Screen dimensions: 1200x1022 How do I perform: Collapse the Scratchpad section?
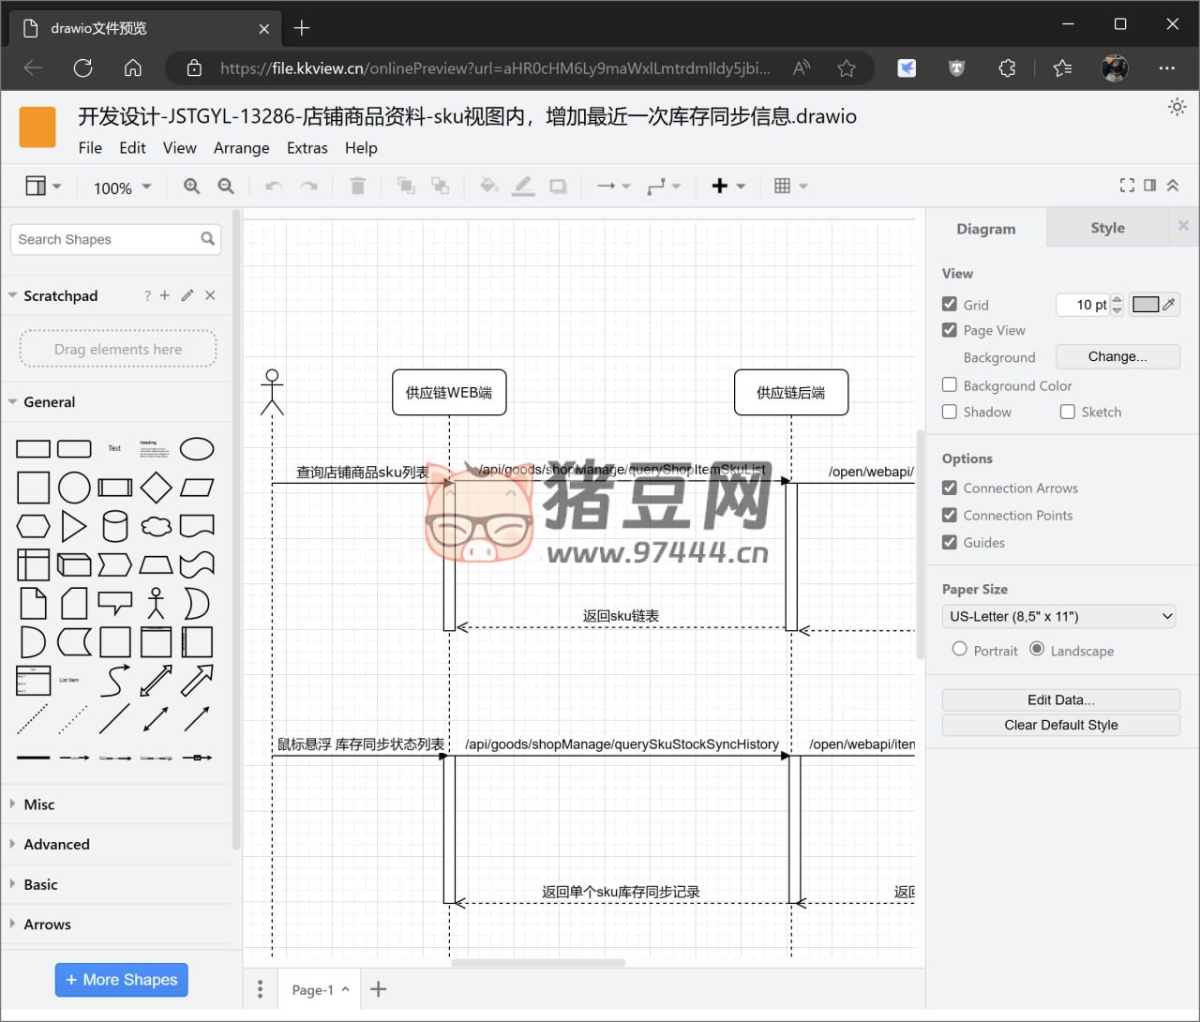(x=13, y=295)
